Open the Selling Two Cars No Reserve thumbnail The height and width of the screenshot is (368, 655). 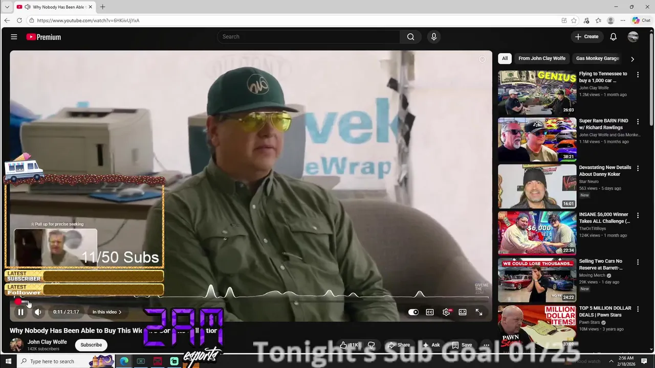coord(537,280)
